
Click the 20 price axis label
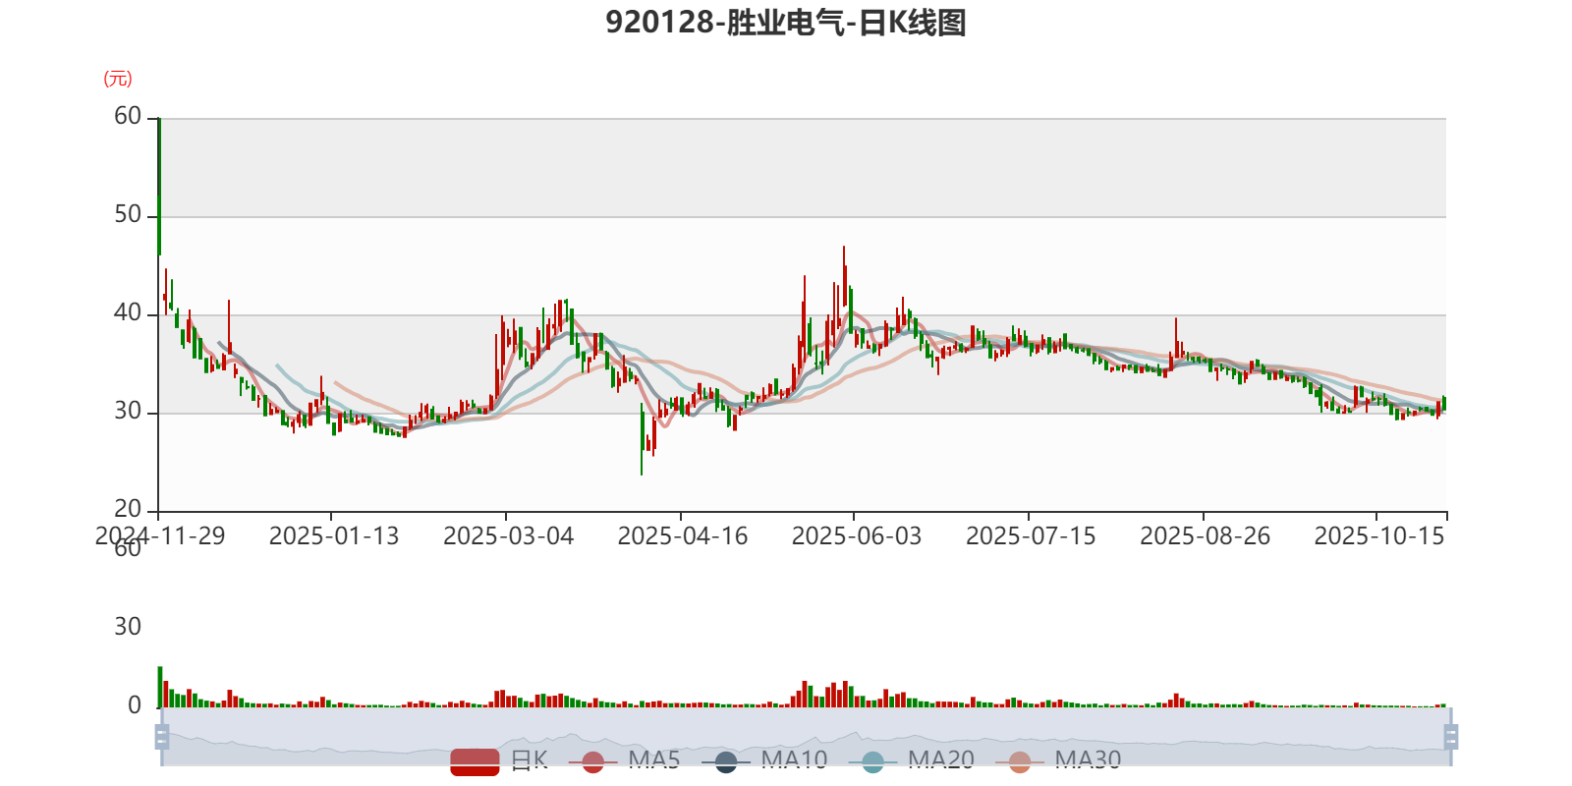point(128,509)
